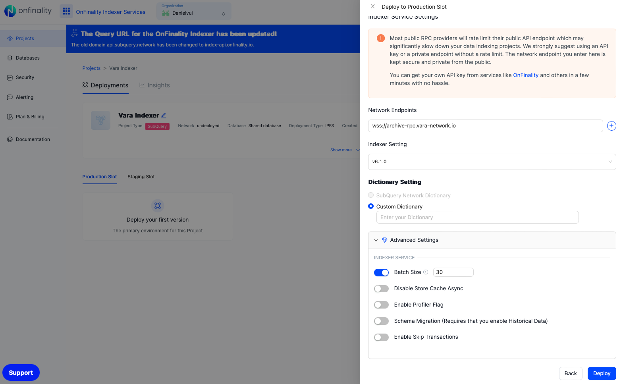Open the Indexer Setting version dropdown
This screenshot has width=623, height=384.
pos(492,162)
